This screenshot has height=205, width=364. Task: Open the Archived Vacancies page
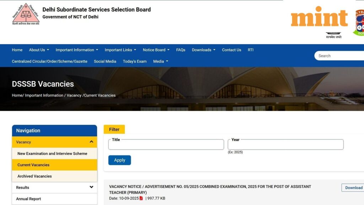click(34, 176)
